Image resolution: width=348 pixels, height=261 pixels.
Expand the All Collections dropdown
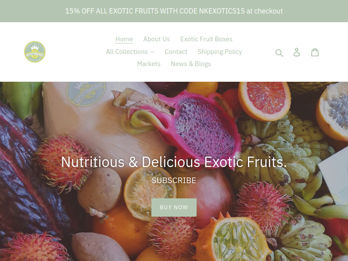[130, 51]
